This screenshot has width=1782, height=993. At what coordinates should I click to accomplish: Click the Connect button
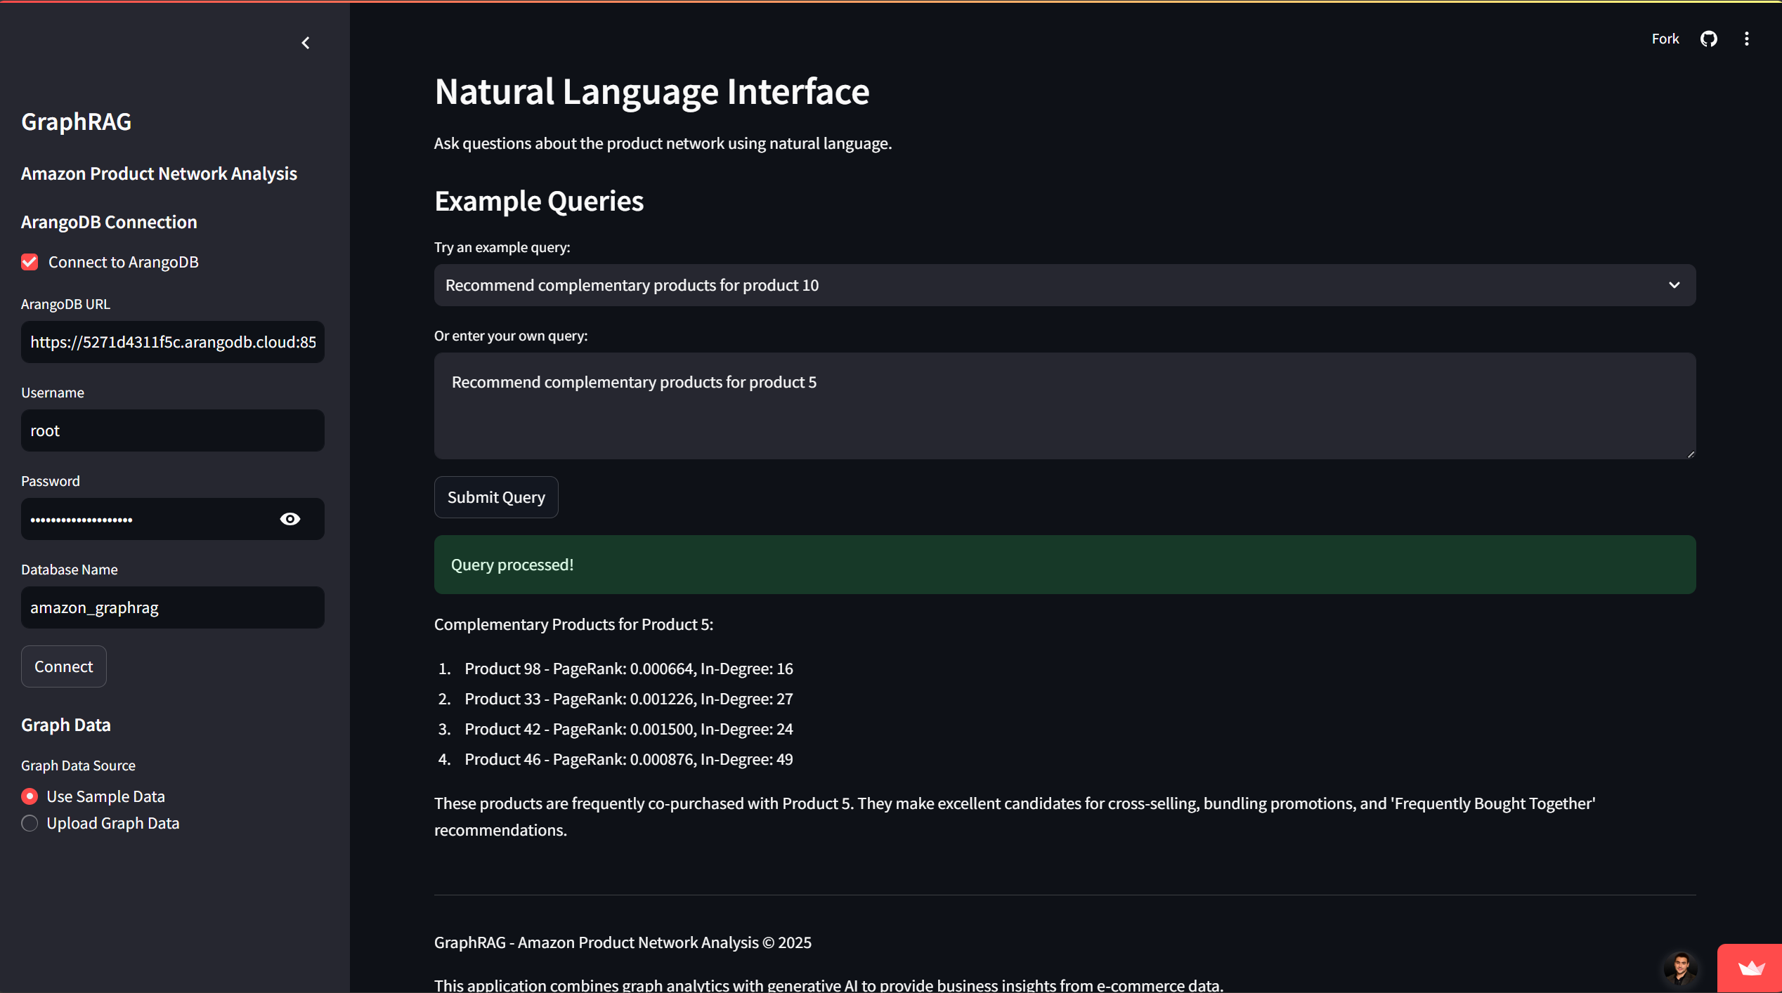(64, 666)
